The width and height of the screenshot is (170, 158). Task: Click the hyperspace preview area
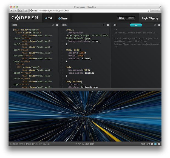(85, 116)
